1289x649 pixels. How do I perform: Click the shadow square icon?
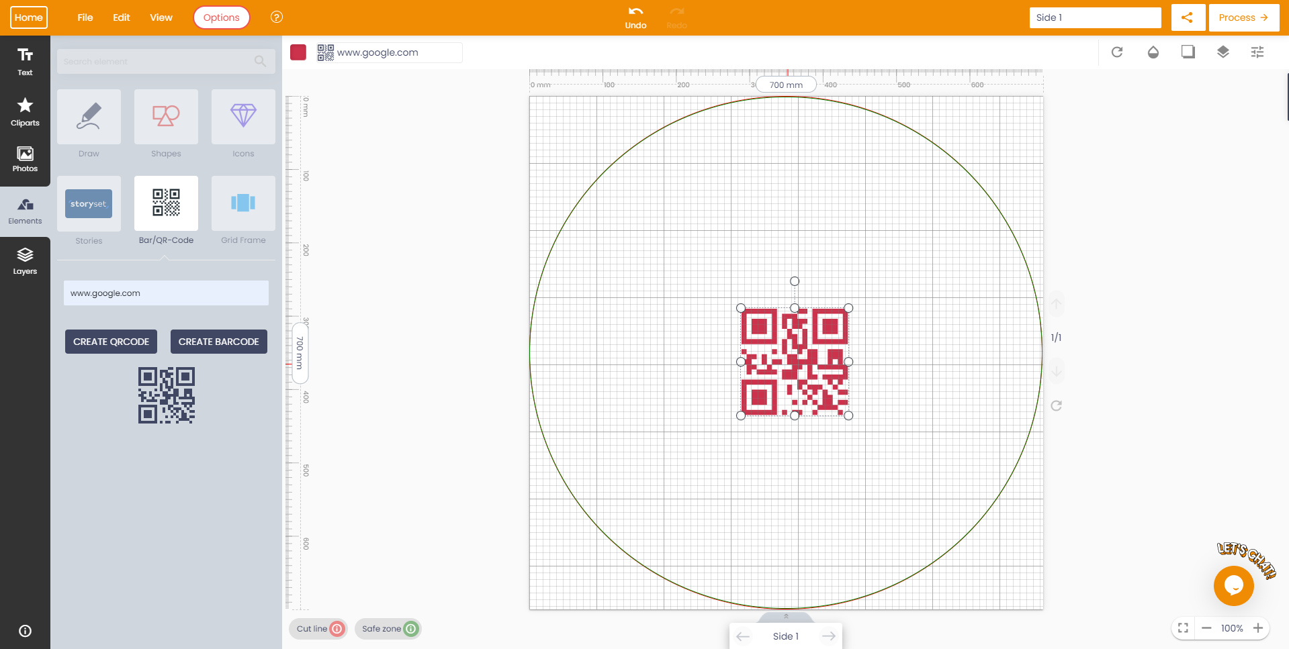(1188, 52)
